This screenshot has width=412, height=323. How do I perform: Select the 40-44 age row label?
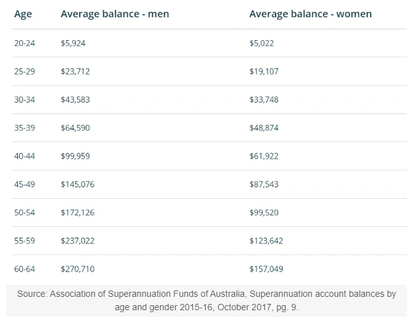tap(24, 156)
